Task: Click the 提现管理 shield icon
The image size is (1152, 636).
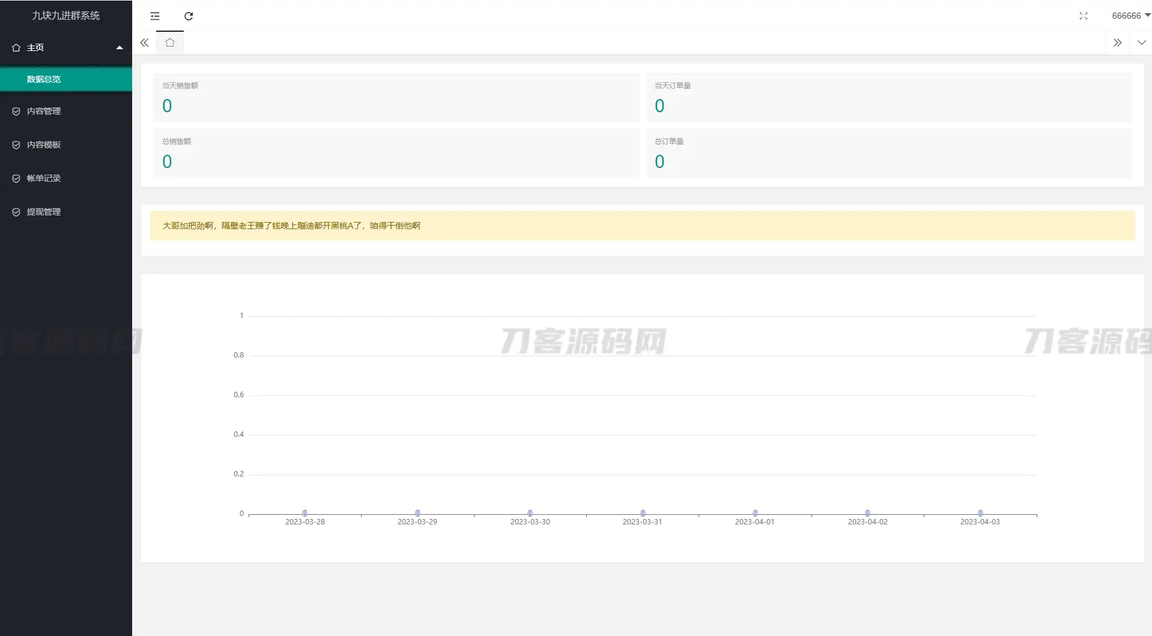Action: click(16, 212)
